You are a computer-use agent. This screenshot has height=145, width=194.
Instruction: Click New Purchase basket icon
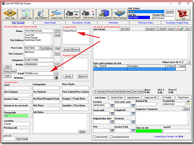[120, 14]
